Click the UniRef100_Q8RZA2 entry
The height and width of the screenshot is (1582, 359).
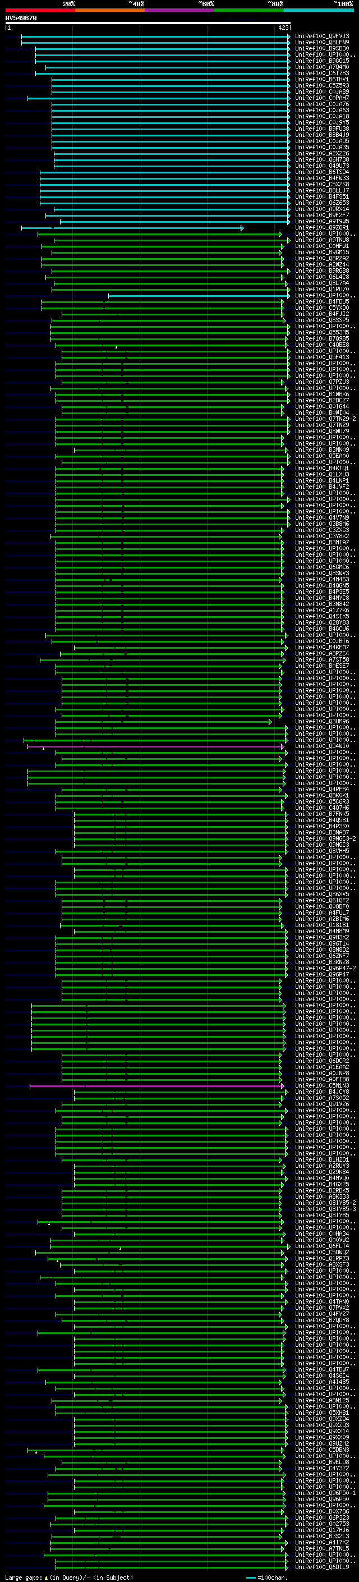pyautogui.click(x=322, y=259)
